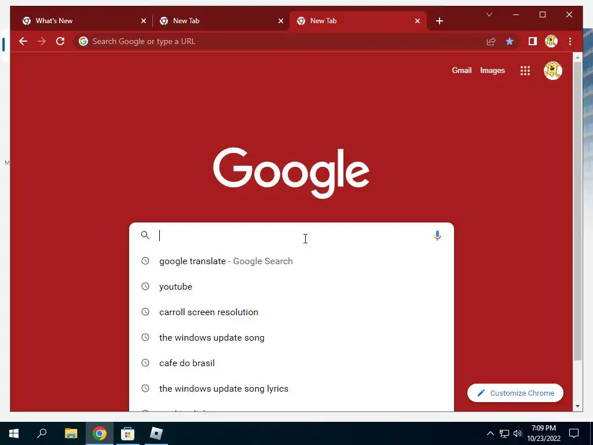Open network status tray icon
593x445 pixels.
[504, 433]
